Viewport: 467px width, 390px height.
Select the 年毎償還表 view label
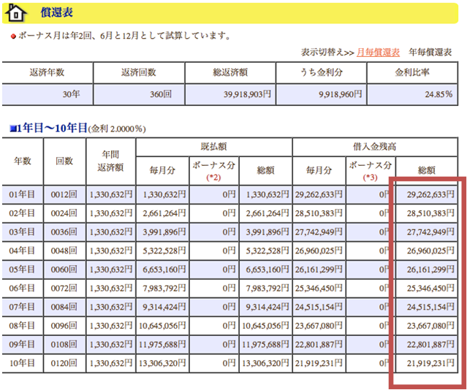tap(430, 52)
